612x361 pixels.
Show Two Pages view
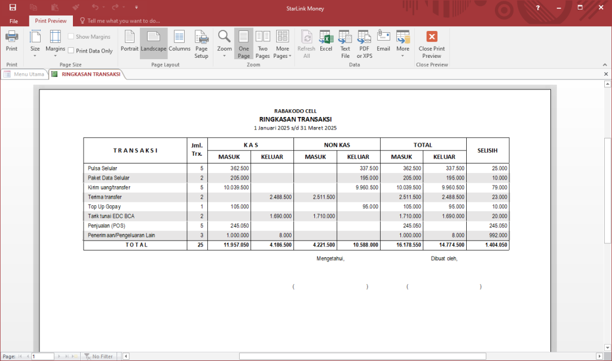263,44
